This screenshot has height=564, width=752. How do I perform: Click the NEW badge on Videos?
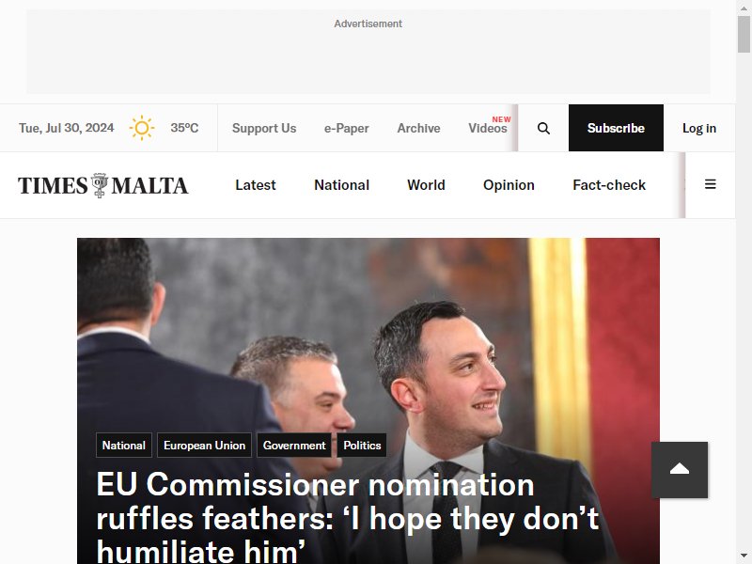(x=501, y=119)
